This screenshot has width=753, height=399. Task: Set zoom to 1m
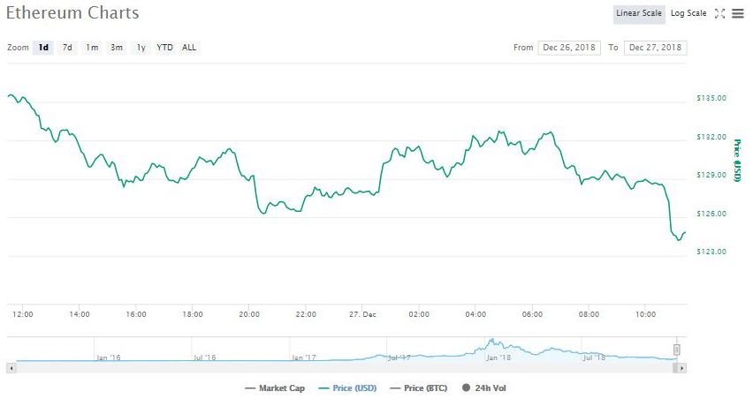92,48
